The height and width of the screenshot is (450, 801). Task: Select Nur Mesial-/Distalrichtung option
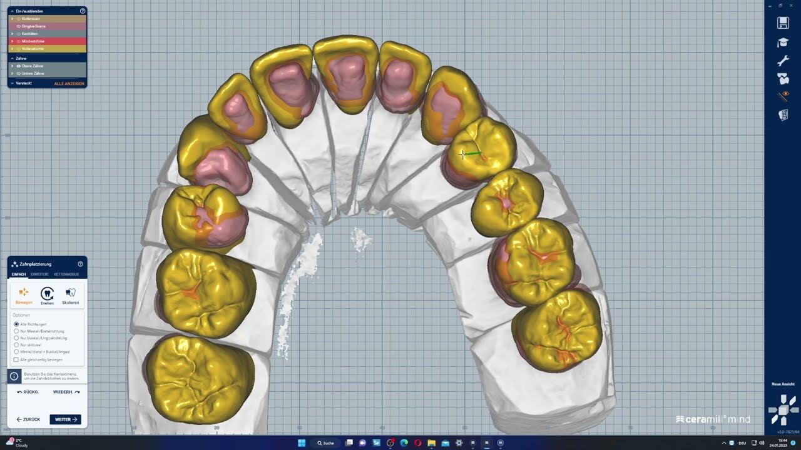[x=16, y=331]
